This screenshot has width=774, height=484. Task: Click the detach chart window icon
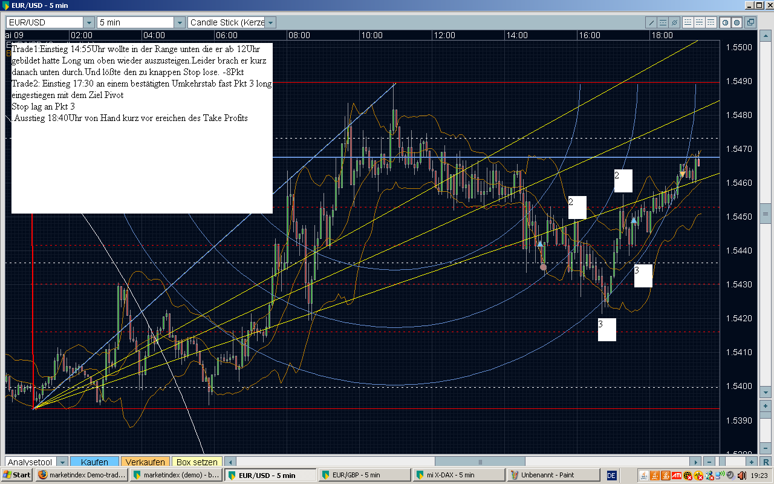coord(750,22)
